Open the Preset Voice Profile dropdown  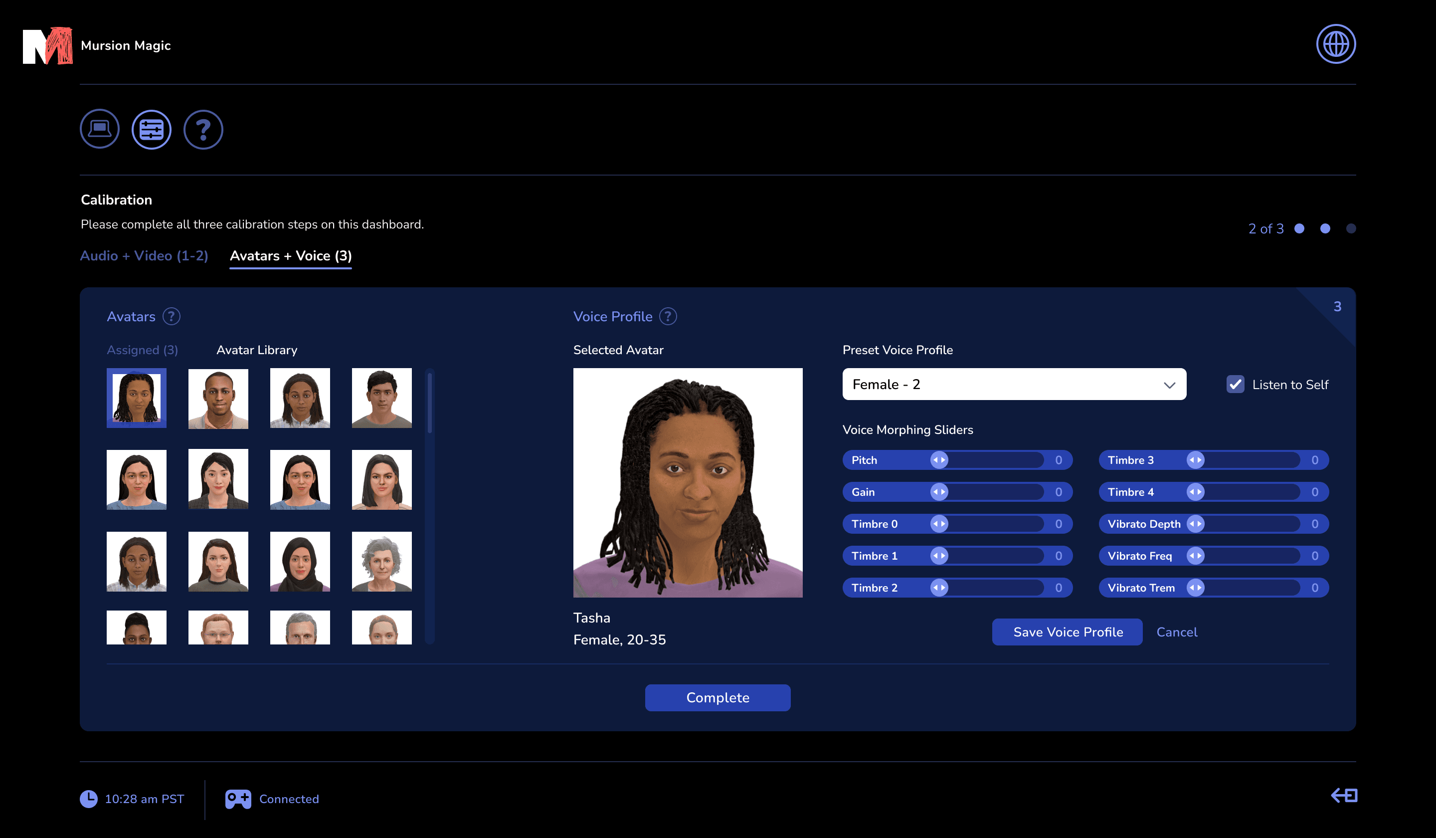(x=1014, y=384)
